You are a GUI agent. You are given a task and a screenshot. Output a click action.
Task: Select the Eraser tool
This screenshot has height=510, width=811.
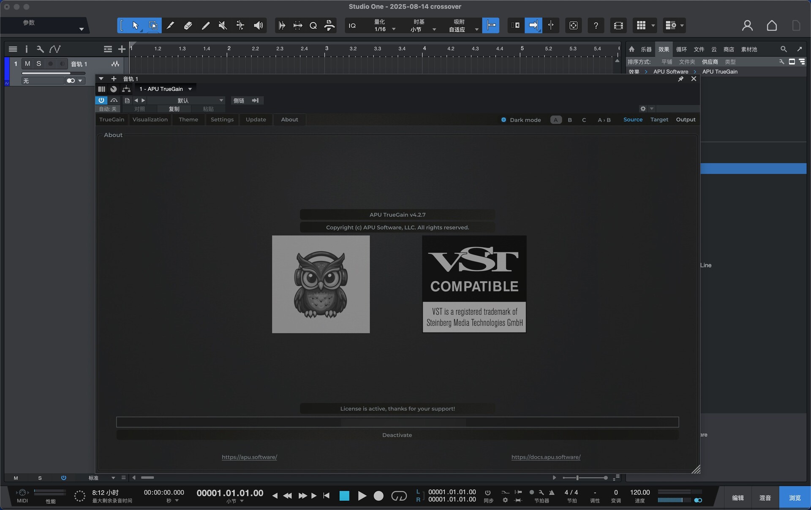click(188, 26)
